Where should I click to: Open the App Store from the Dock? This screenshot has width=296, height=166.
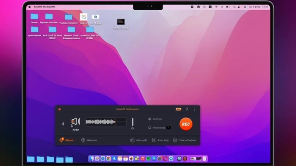click(x=154, y=159)
